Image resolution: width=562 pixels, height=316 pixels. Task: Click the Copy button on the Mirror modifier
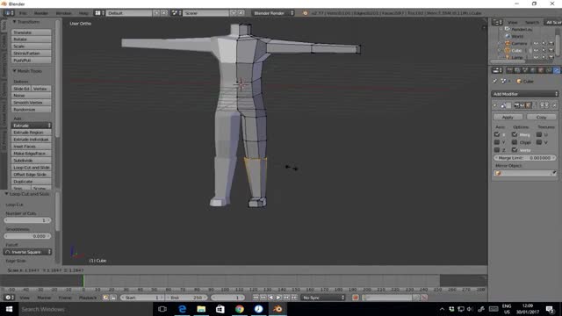click(541, 117)
